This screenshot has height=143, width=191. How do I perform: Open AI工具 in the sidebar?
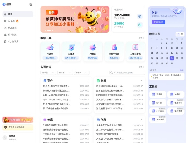[x=18, y=21]
